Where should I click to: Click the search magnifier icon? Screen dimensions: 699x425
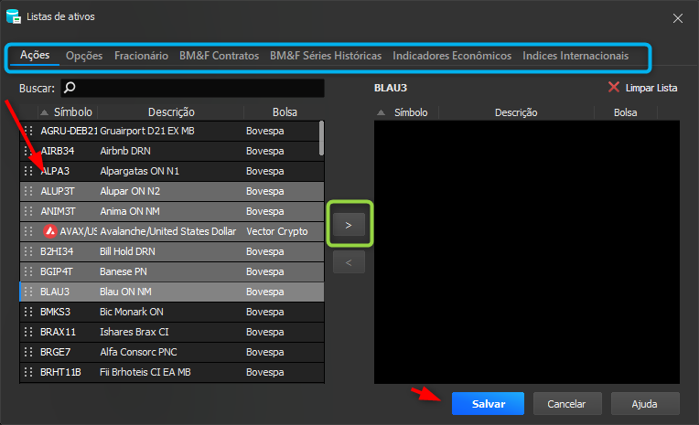pos(70,88)
